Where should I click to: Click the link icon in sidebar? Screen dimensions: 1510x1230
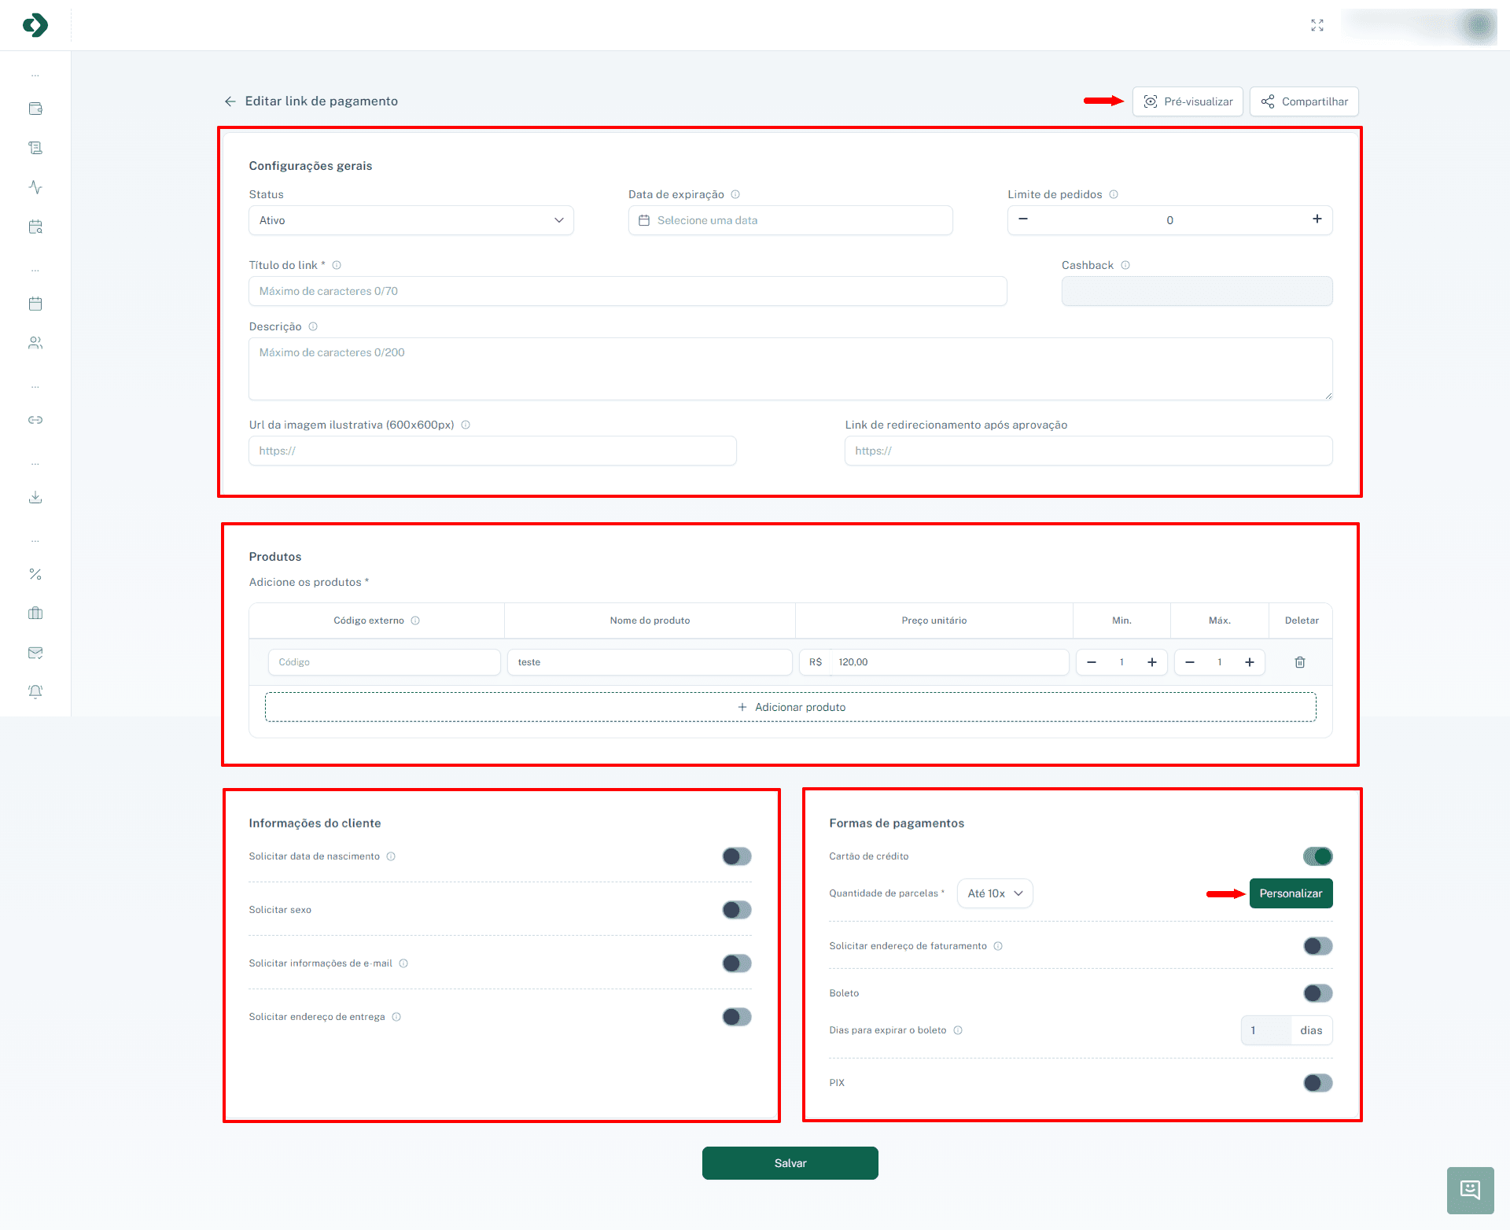35,420
